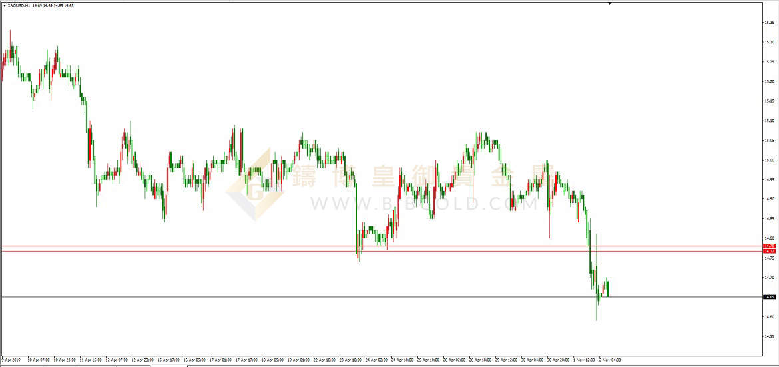Image resolution: width=779 pixels, height=367 pixels.
Task: Click the 14.70 price axis label
Action: (x=770, y=278)
